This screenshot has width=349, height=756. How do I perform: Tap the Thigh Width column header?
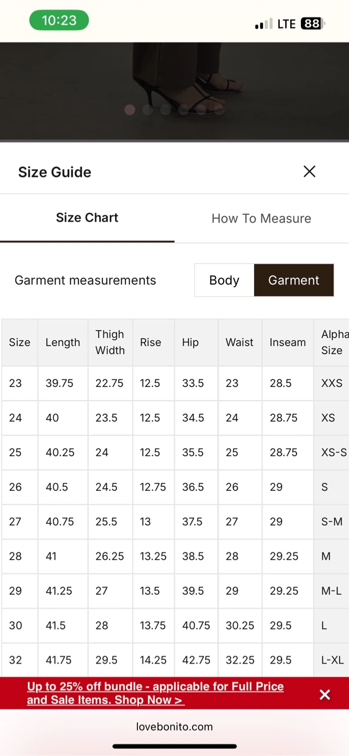click(x=110, y=342)
